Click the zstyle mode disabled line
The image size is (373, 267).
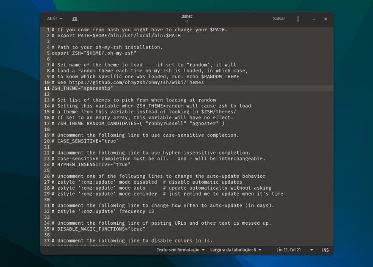tap(147, 182)
